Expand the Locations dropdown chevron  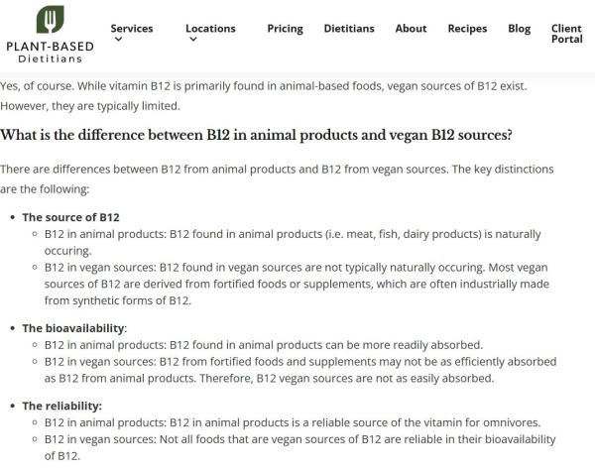tap(193, 39)
